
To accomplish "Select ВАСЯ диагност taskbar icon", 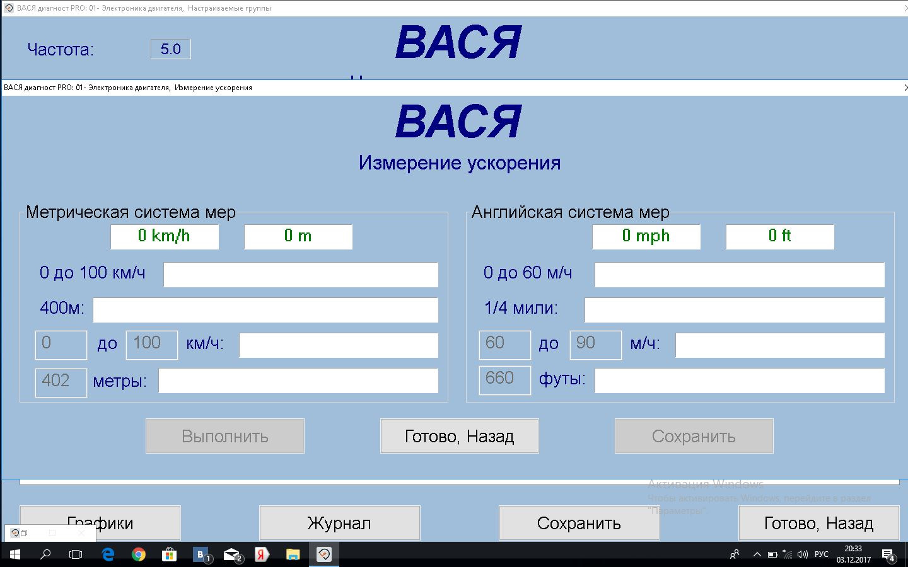I will click(x=324, y=555).
